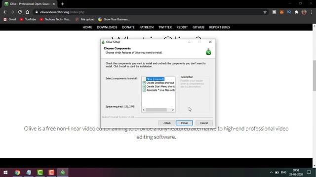Toggle Associate *.ove files checkbox
This screenshot has height=177, width=316.
[x=144, y=90]
